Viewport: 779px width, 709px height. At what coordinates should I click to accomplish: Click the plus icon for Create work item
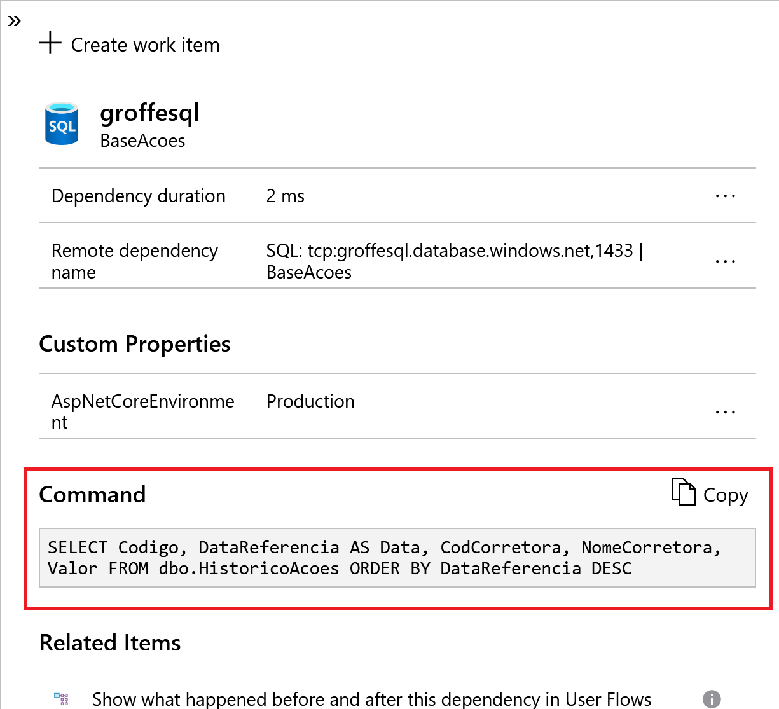(x=50, y=43)
